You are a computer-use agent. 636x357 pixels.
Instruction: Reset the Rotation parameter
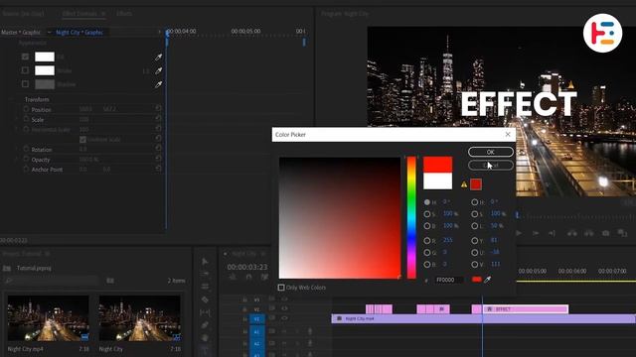[158, 148]
